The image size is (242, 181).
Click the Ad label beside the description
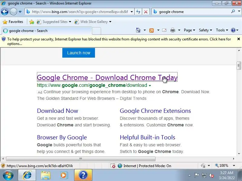40,92
